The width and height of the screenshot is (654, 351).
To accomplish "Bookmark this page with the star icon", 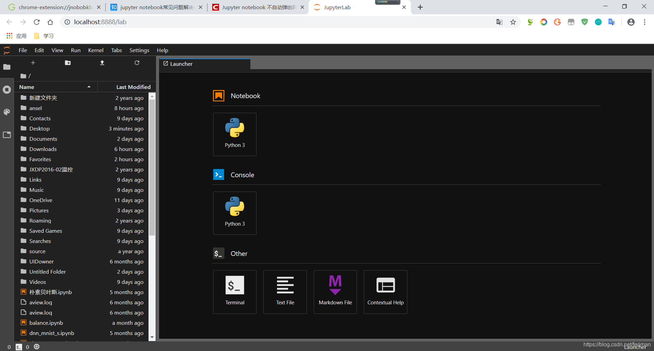I will point(513,22).
